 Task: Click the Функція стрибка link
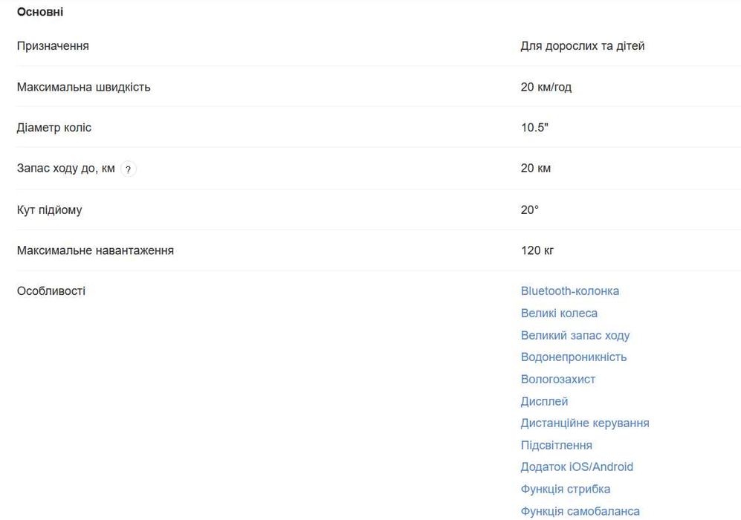point(565,489)
